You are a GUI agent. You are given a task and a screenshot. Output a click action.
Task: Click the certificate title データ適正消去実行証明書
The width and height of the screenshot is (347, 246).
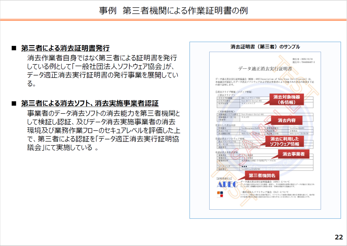click(265, 69)
